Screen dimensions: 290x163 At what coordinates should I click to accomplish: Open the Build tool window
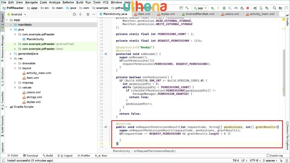pyautogui.click(x=48, y=156)
